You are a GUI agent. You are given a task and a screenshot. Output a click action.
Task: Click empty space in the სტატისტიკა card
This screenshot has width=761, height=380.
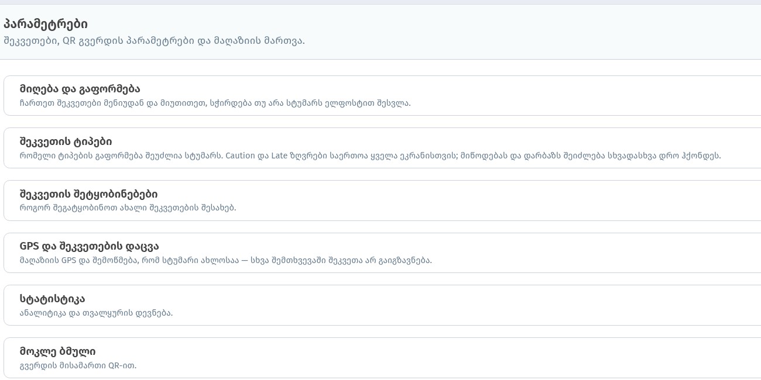468,305
